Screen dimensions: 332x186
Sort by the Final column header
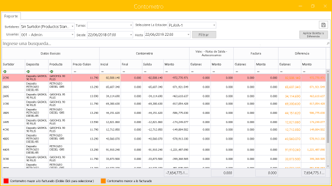click(x=131, y=64)
